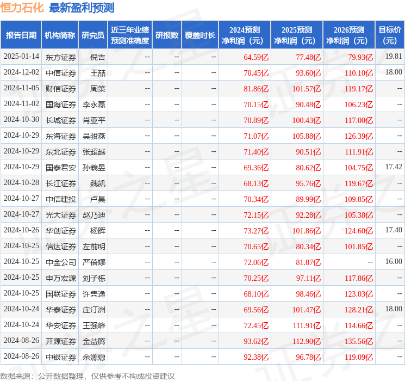Click 近三年业绩预测准确度 column header
The image size is (405, 381).
(x=129, y=35)
